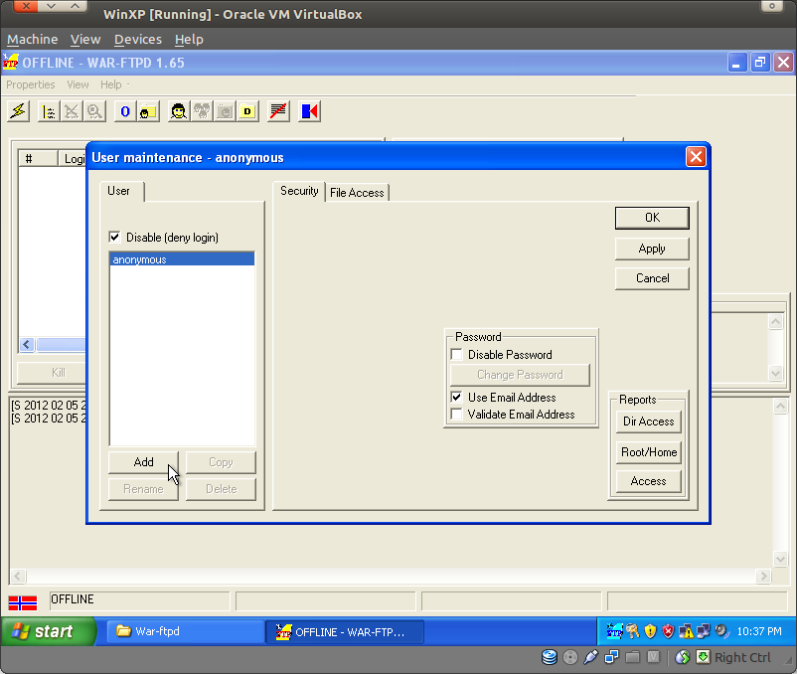Click the green arrow keyboard capture icon

(703, 657)
